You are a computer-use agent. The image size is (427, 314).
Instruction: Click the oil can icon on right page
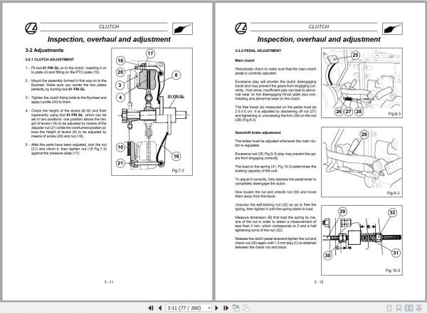[392, 28]
